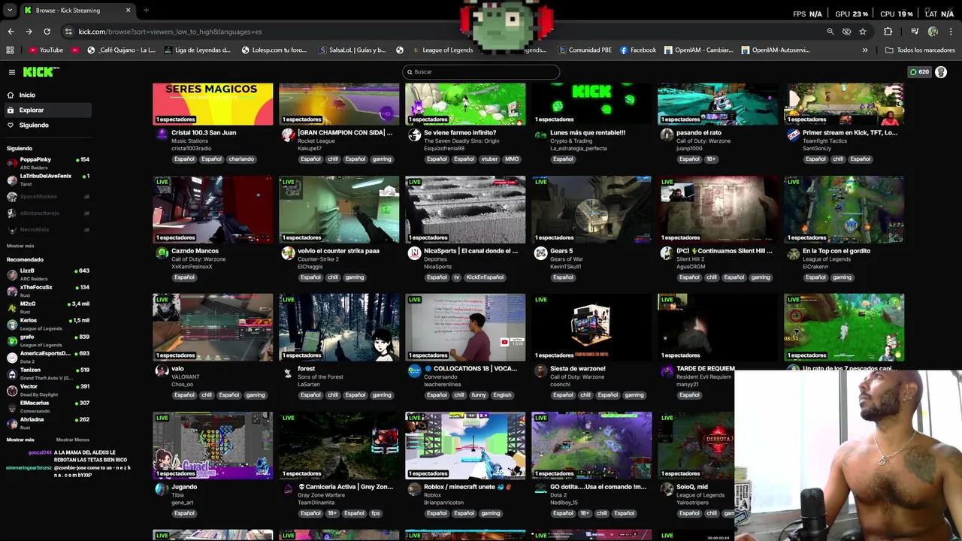This screenshot has width=962, height=541.
Task: Reload the page with the refresh icon
Action: coord(47,32)
